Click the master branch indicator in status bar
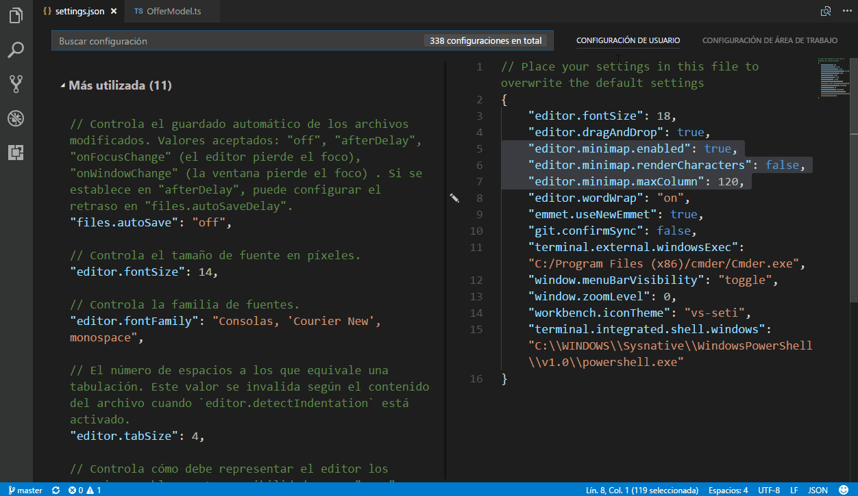Viewport: 858px width, 496px height. pyautogui.click(x=25, y=491)
